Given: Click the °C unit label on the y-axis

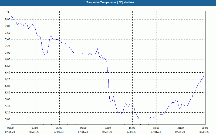Looking at the screenshot, I should 8,12.
